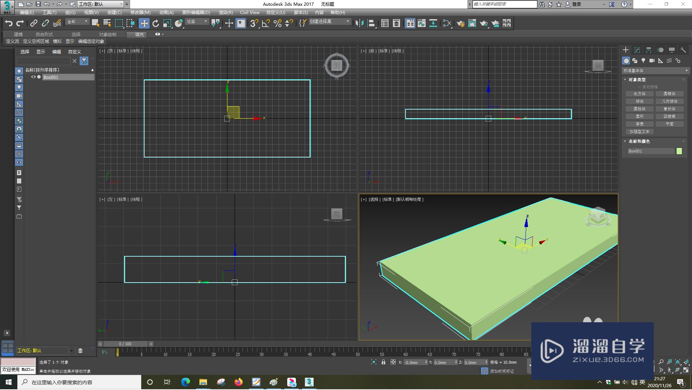Click the 加强型文本 button
This screenshot has height=390, width=692.
[x=640, y=132]
